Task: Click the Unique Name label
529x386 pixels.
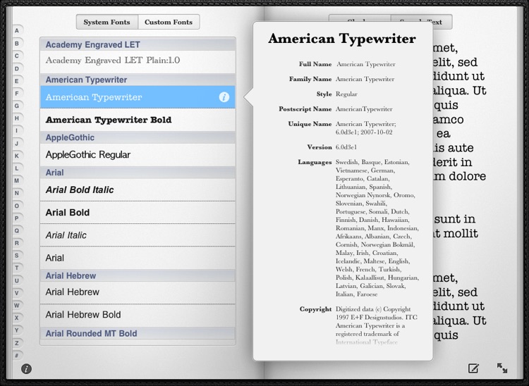Action: pos(310,124)
